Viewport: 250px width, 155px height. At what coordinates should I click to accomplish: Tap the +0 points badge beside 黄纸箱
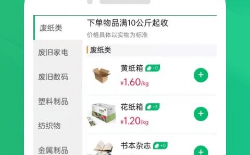152,68
